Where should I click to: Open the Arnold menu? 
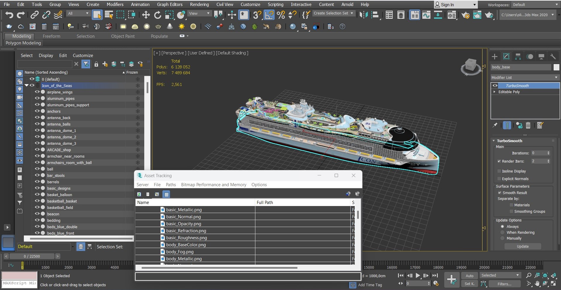point(347,4)
